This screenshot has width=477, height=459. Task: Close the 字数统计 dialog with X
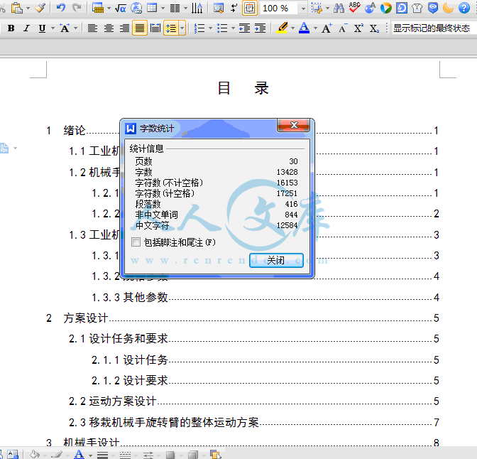[294, 125]
